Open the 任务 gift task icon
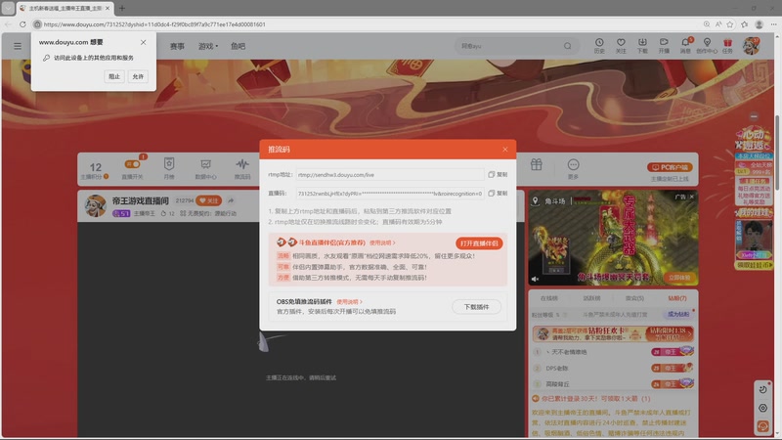This screenshot has height=440, width=782. coord(727,45)
